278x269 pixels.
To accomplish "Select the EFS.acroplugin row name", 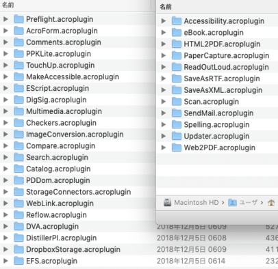I will click(51, 261).
